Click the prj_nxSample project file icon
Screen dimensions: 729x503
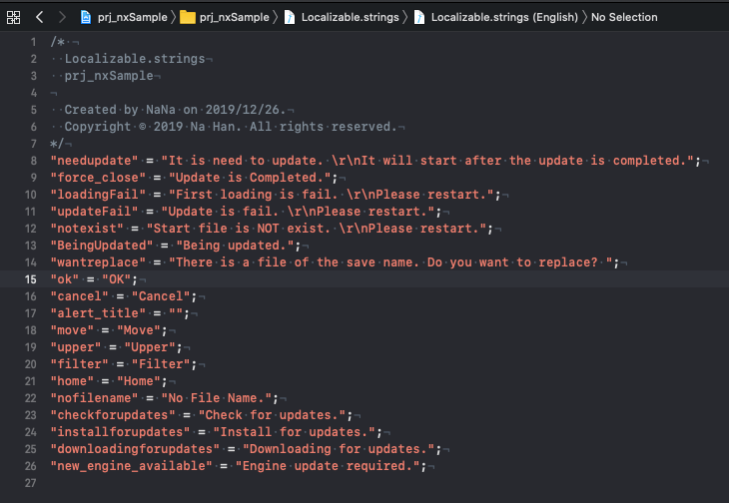(87, 17)
